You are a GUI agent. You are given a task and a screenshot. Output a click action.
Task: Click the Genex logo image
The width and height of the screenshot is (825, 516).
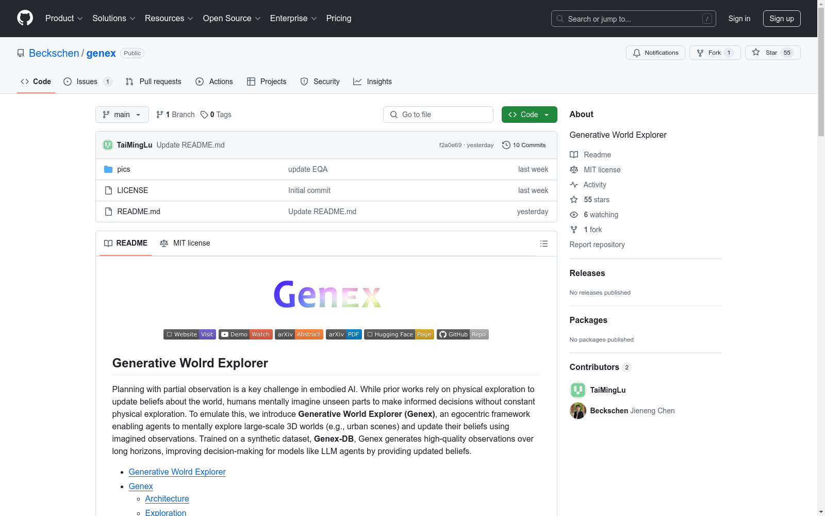(327, 295)
